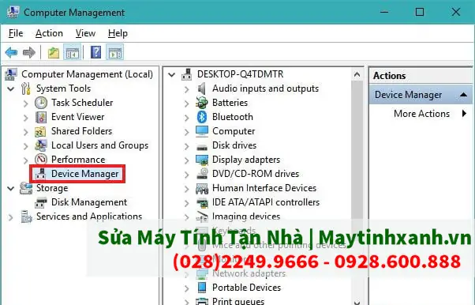475x305 pixels.
Task: Click the Back arrow toolbar icon
Action: [x=12, y=53]
